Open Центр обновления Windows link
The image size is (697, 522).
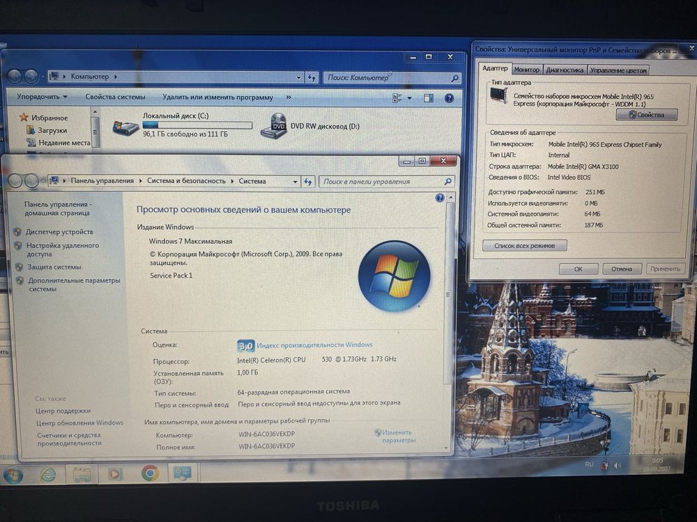coord(80,422)
